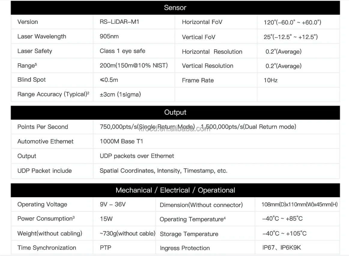Select the Class 1 eye safe cell
The width and height of the screenshot is (349, 256).
(122, 51)
